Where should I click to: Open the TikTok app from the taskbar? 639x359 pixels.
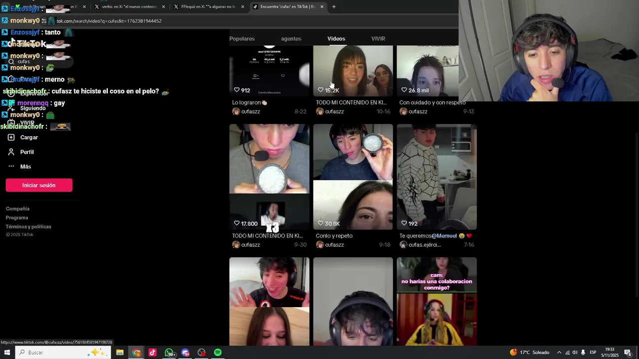pos(152,353)
